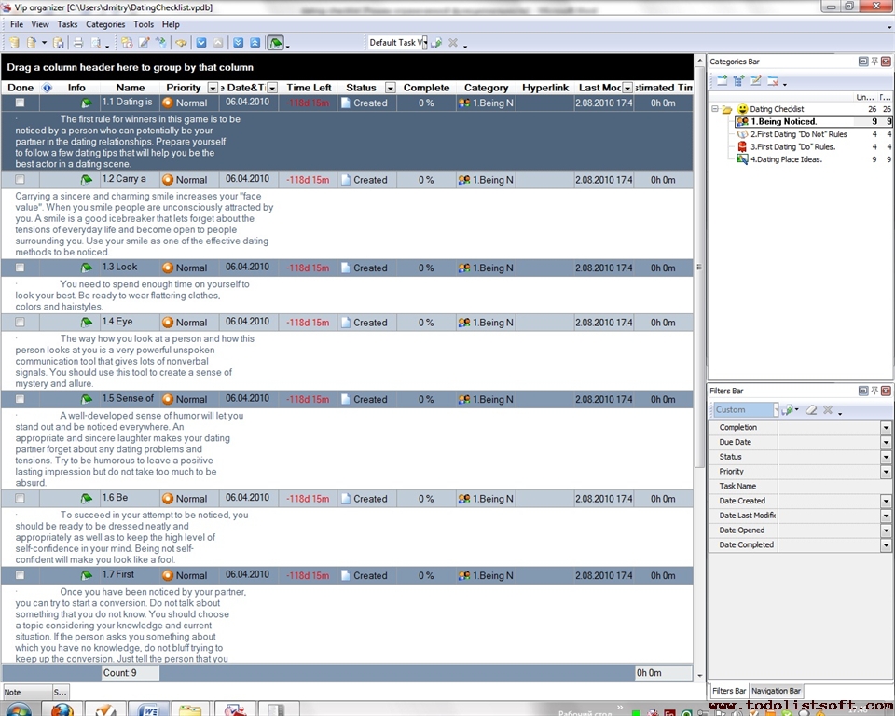
Task: Click the print icon in the main toolbar
Action: tap(78, 43)
